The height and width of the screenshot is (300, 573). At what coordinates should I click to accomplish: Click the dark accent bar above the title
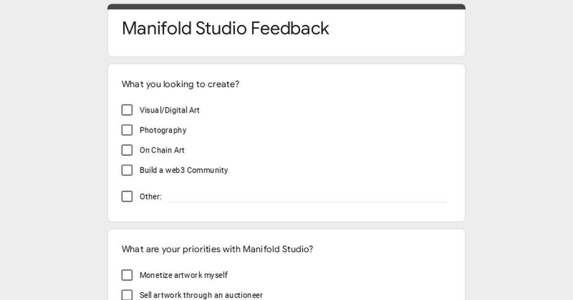point(286,7)
